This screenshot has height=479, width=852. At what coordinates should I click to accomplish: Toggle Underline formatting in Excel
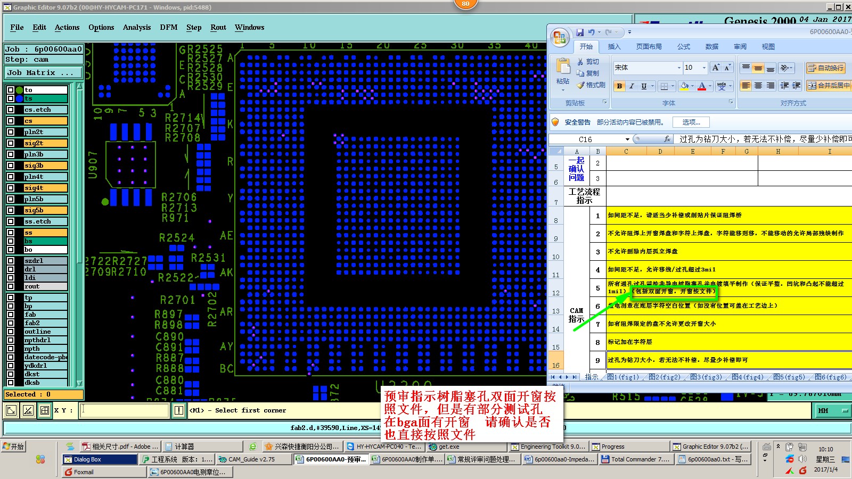coord(644,86)
